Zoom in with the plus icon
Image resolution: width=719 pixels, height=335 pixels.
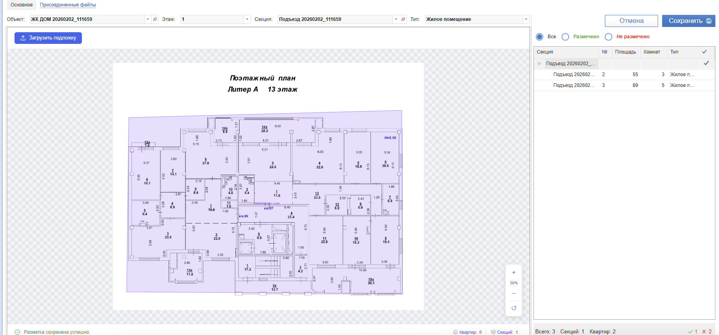(513, 273)
